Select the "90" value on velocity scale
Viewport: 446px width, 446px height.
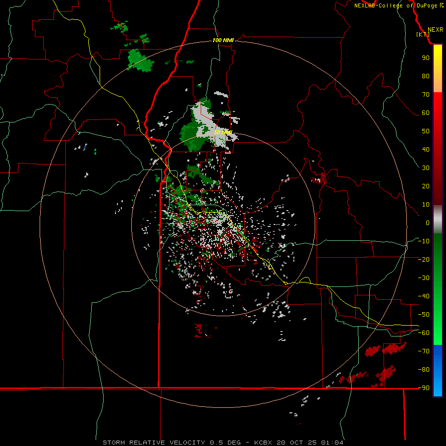(426, 58)
